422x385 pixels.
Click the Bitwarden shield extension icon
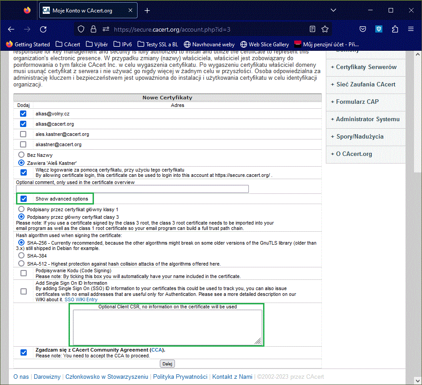[x=379, y=29]
